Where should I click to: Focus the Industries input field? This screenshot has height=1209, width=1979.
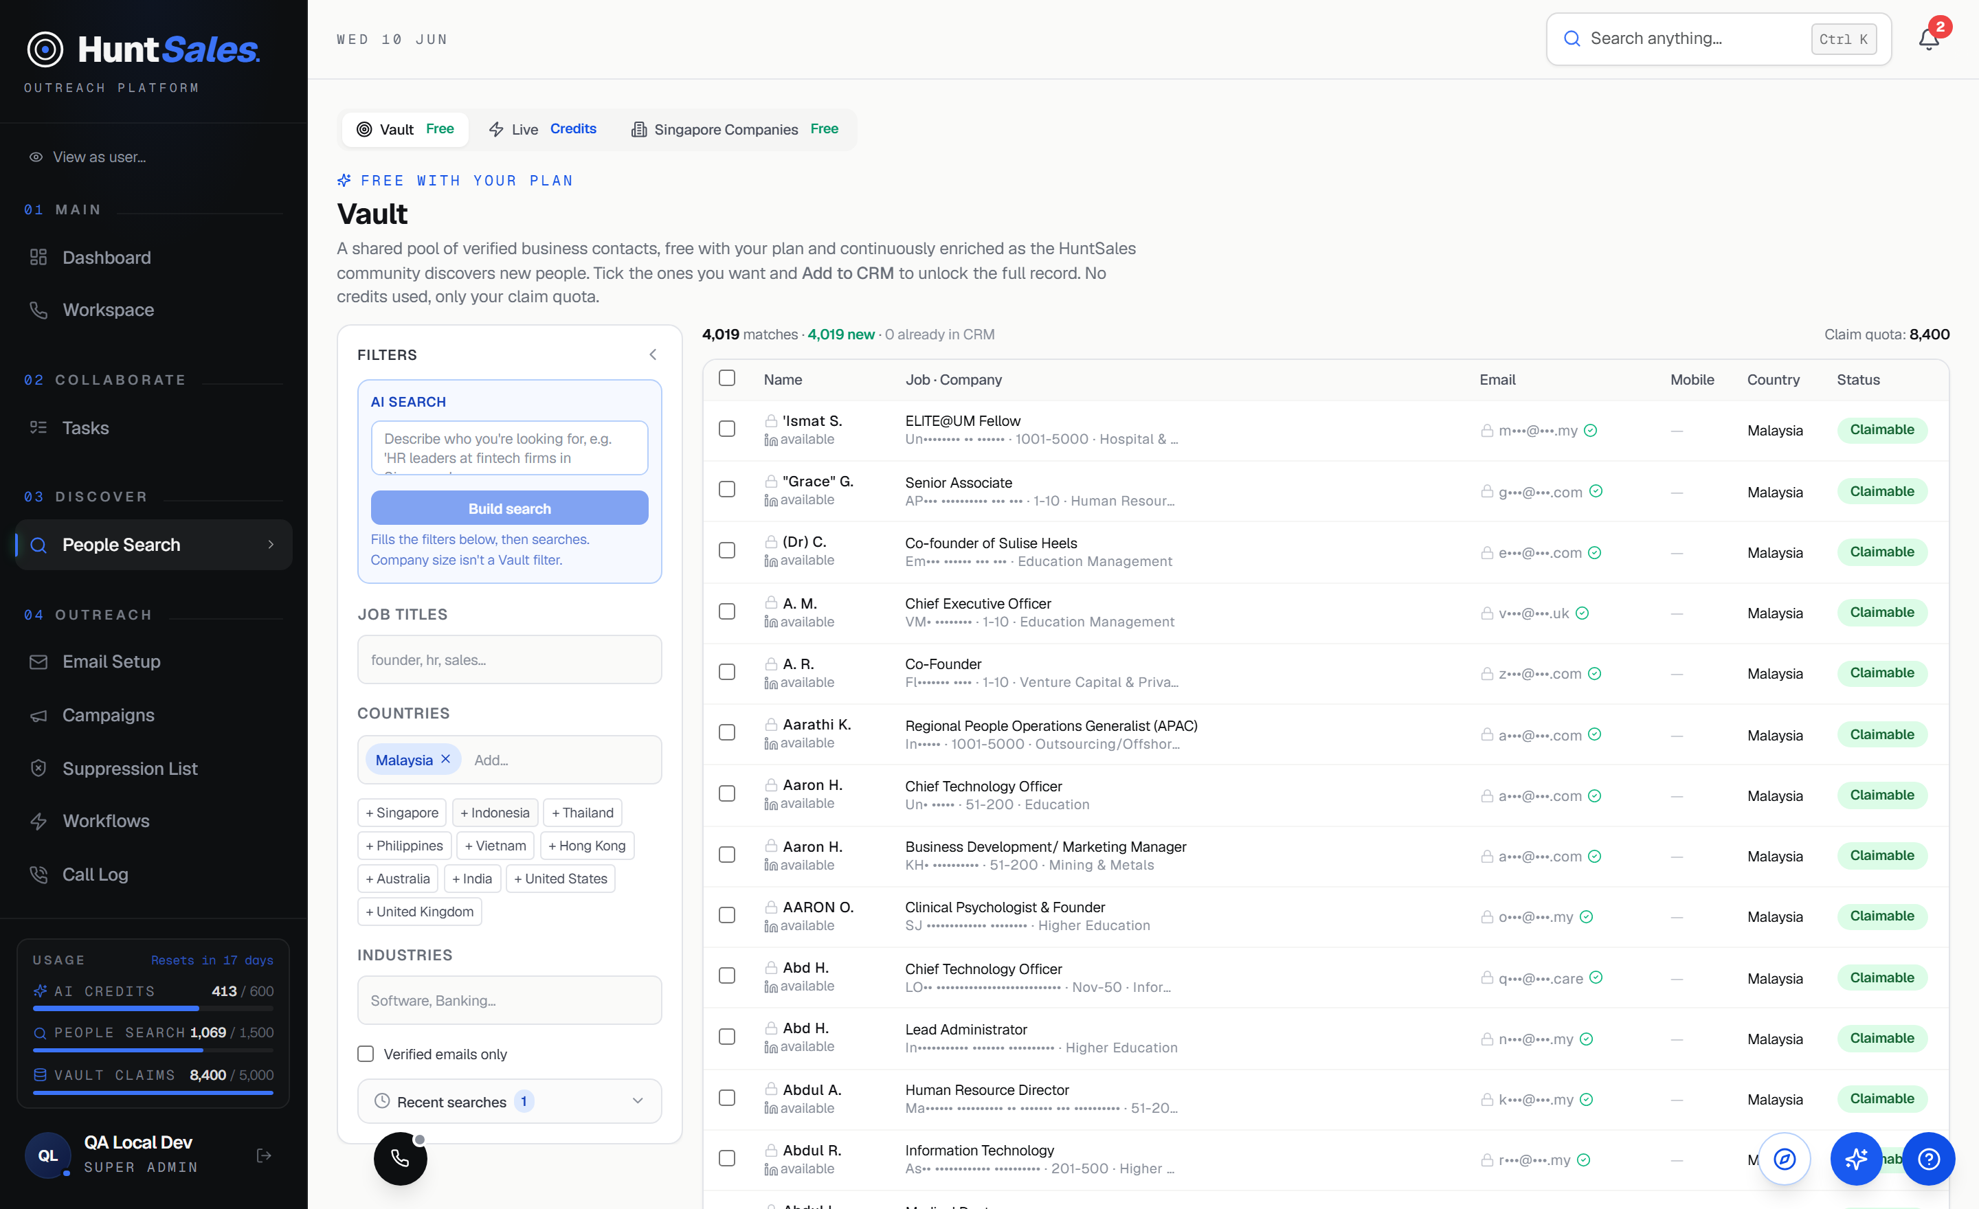click(509, 1000)
